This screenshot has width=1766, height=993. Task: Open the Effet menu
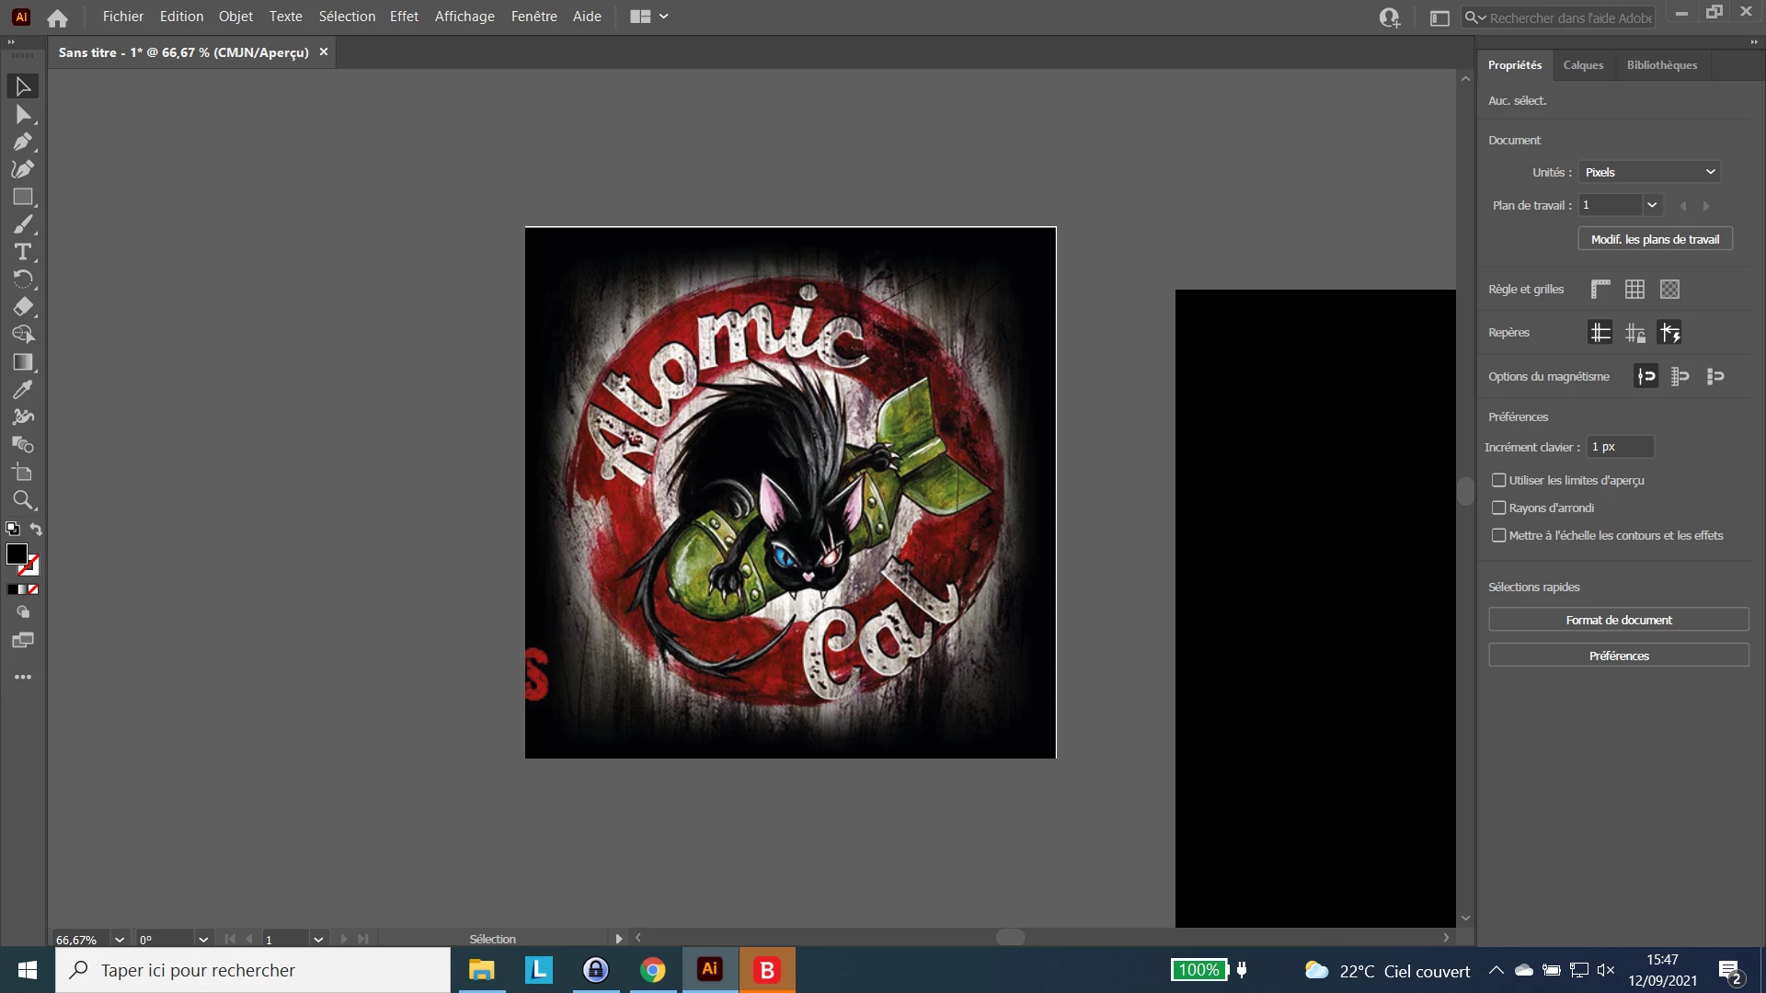tap(404, 17)
